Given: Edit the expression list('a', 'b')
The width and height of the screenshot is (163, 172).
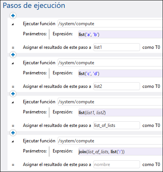Looking at the screenshot, I should point(120,35).
